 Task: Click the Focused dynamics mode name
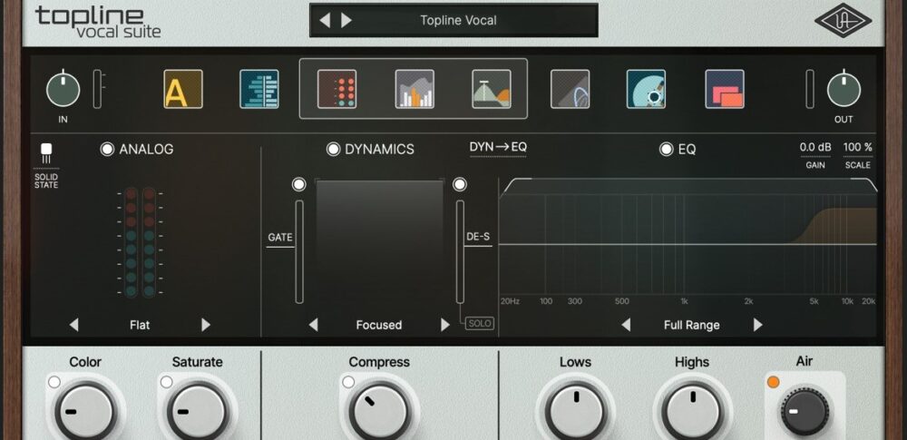click(x=379, y=325)
